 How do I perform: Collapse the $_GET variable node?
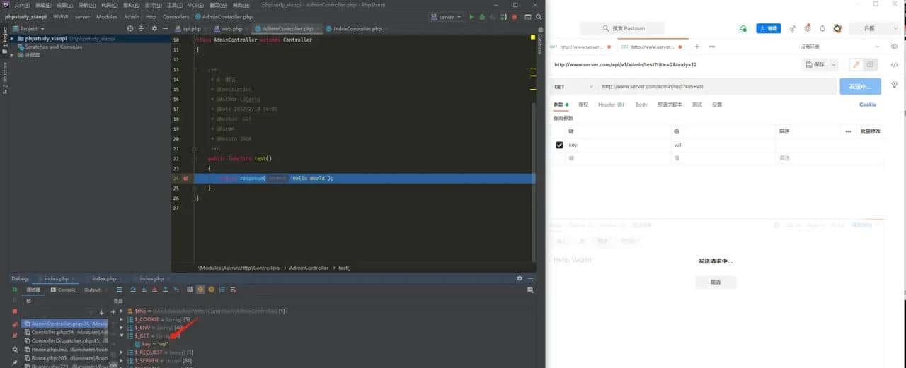click(x=121, y=336)
